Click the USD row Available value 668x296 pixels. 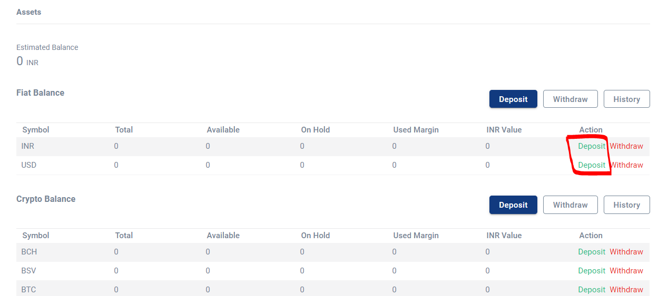(x=208, y=165)
